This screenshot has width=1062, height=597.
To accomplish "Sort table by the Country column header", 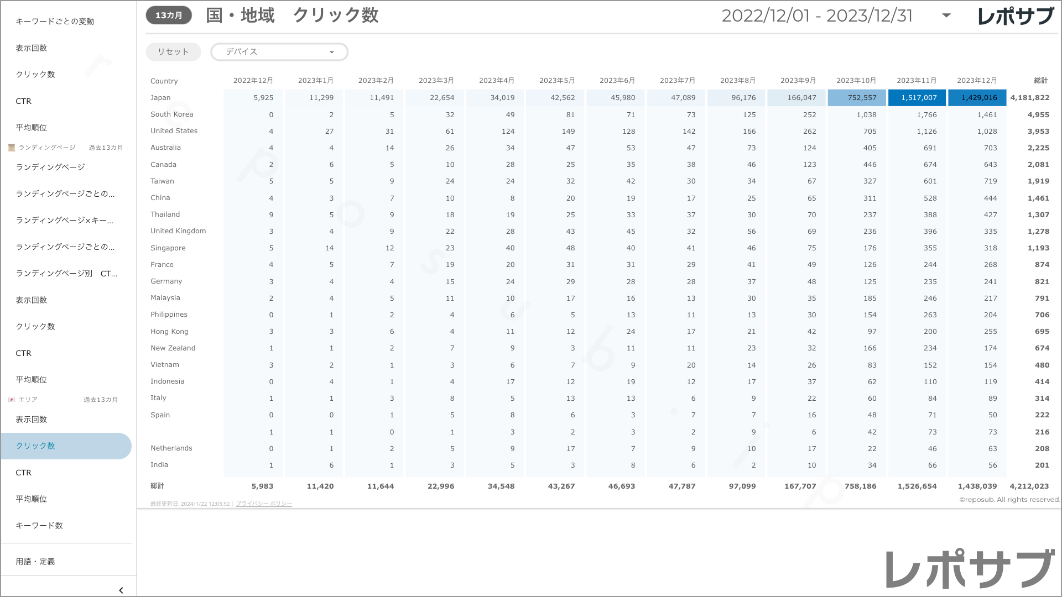I will pos(164,81).
